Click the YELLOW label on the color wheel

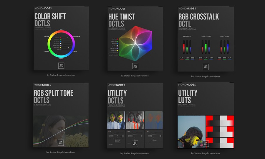click(46, 37)
